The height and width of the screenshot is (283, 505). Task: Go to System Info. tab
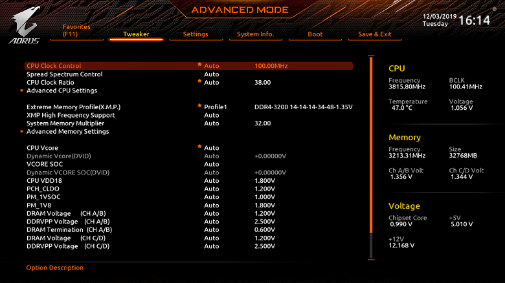click(x=255, y=34)
